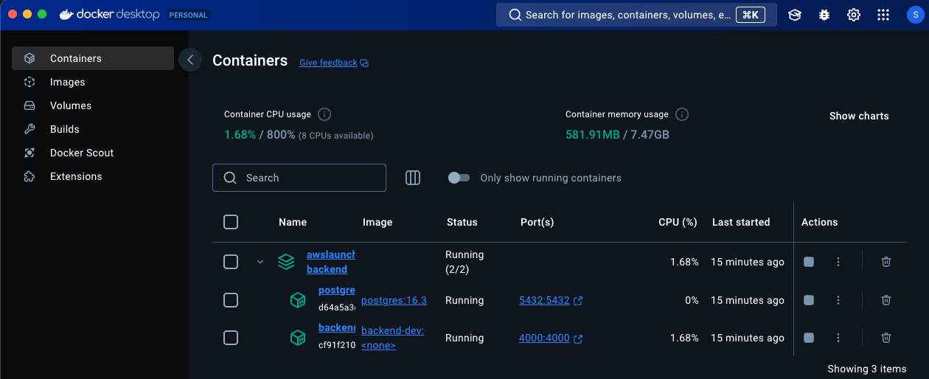Open the awslaunch backend stack name link

331,262
